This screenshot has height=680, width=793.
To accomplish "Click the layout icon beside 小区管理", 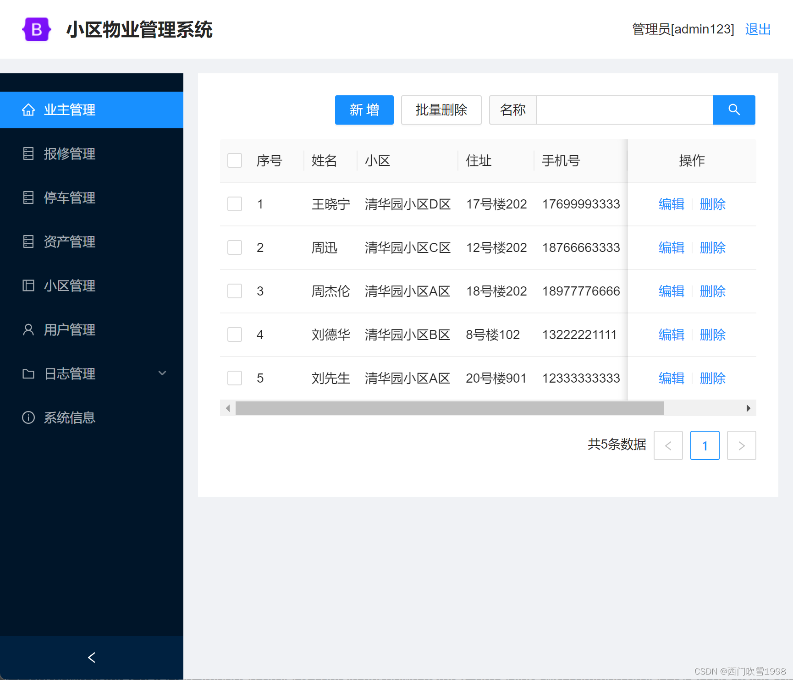I will pos(28,285).
